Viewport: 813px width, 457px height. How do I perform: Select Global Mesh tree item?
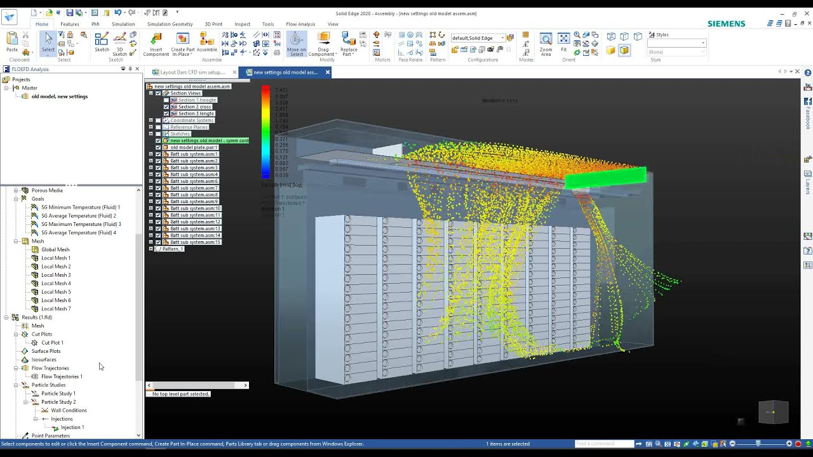(55, 249)
